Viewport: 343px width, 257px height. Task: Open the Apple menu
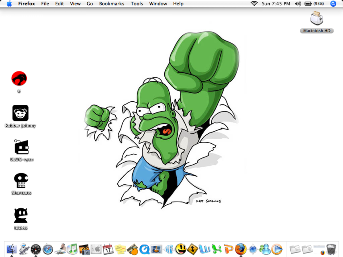click(x=9, y=4)
